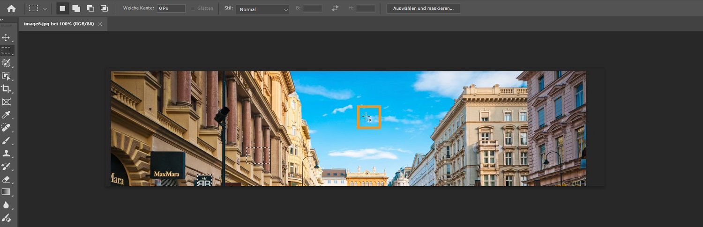Screen dimensions: 703x227
Task: Select the Object Selection tool
Action: (6, 76)
